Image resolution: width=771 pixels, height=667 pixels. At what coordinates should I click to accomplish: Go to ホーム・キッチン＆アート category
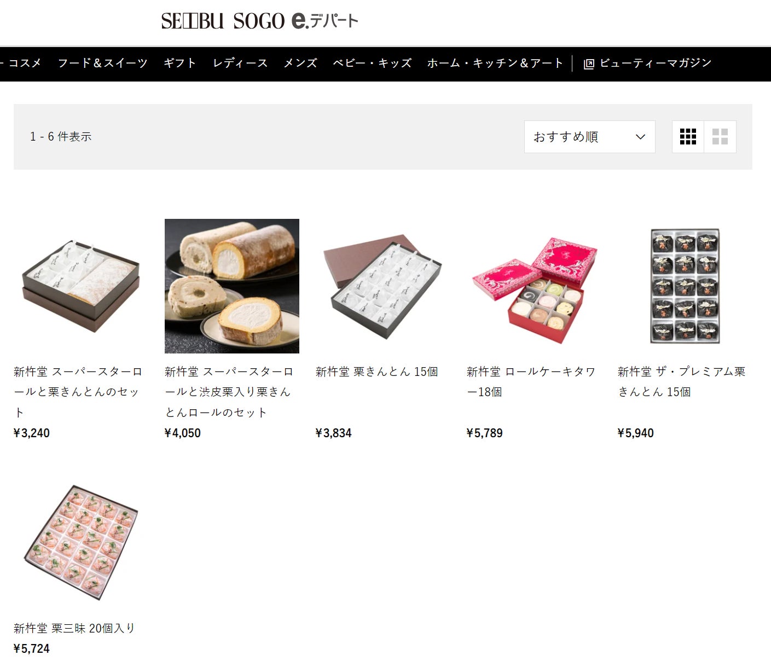pos(495,63)
